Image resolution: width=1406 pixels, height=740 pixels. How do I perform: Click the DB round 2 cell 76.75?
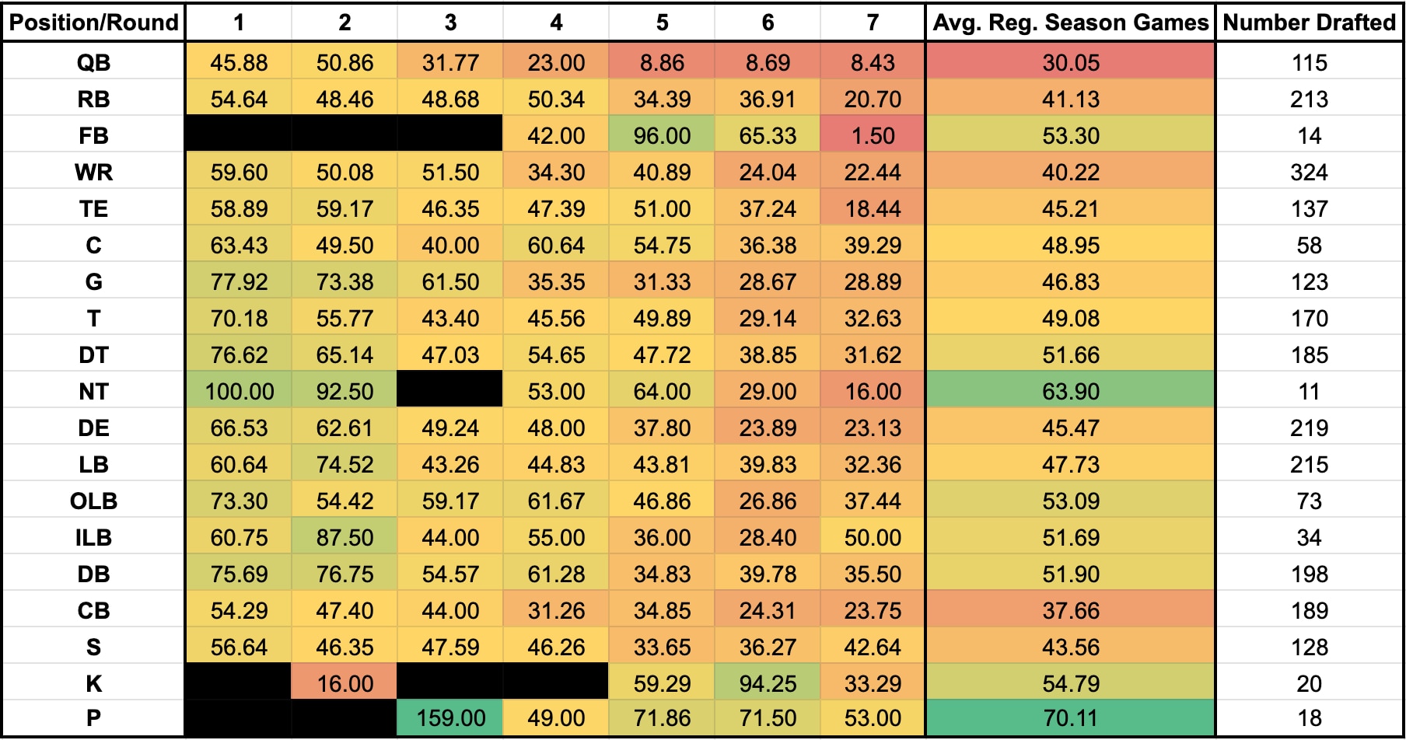coord(345,574)
